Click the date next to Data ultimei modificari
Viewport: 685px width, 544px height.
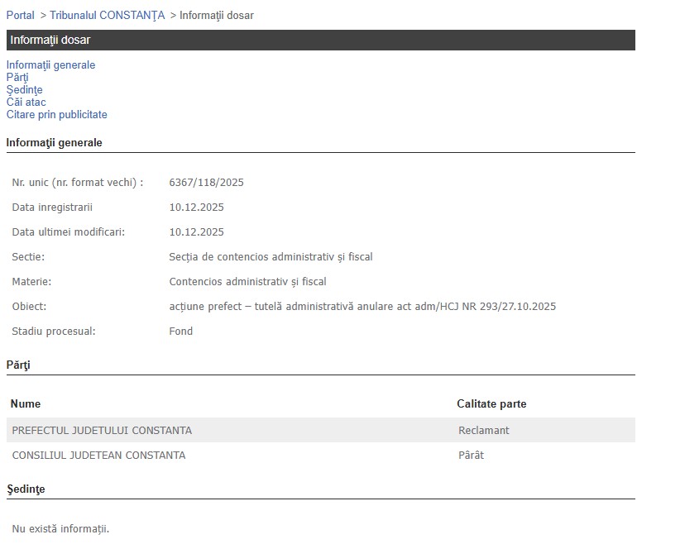click(x=196, y=232)
